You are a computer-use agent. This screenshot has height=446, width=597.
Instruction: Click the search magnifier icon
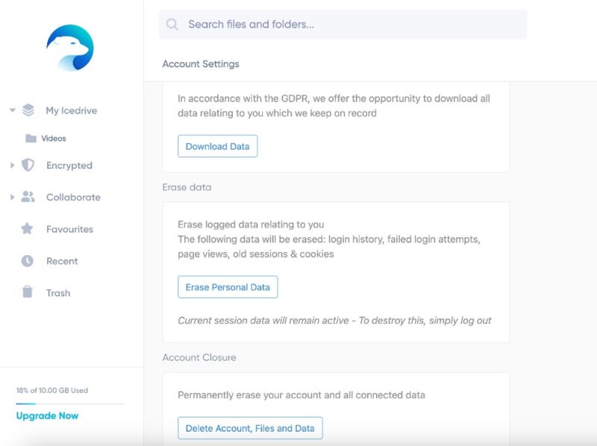click(x=172, y=24)
